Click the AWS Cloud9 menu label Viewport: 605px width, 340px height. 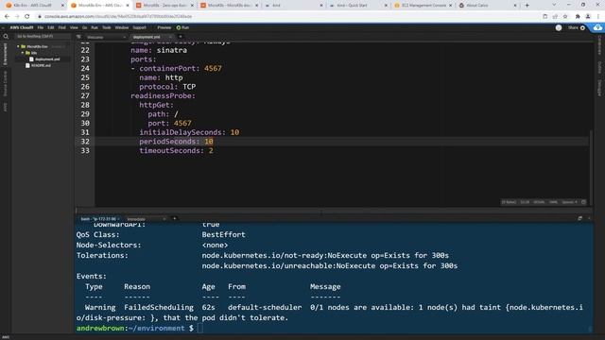22,27
